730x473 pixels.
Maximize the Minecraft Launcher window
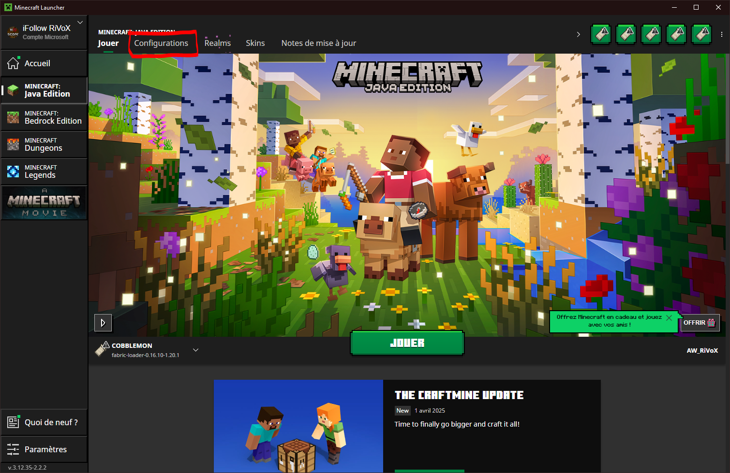pyautogui.click(x=696, y=7)
